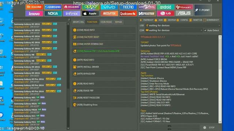Click device list scrollbar down arrow

[x=68, y=128]
